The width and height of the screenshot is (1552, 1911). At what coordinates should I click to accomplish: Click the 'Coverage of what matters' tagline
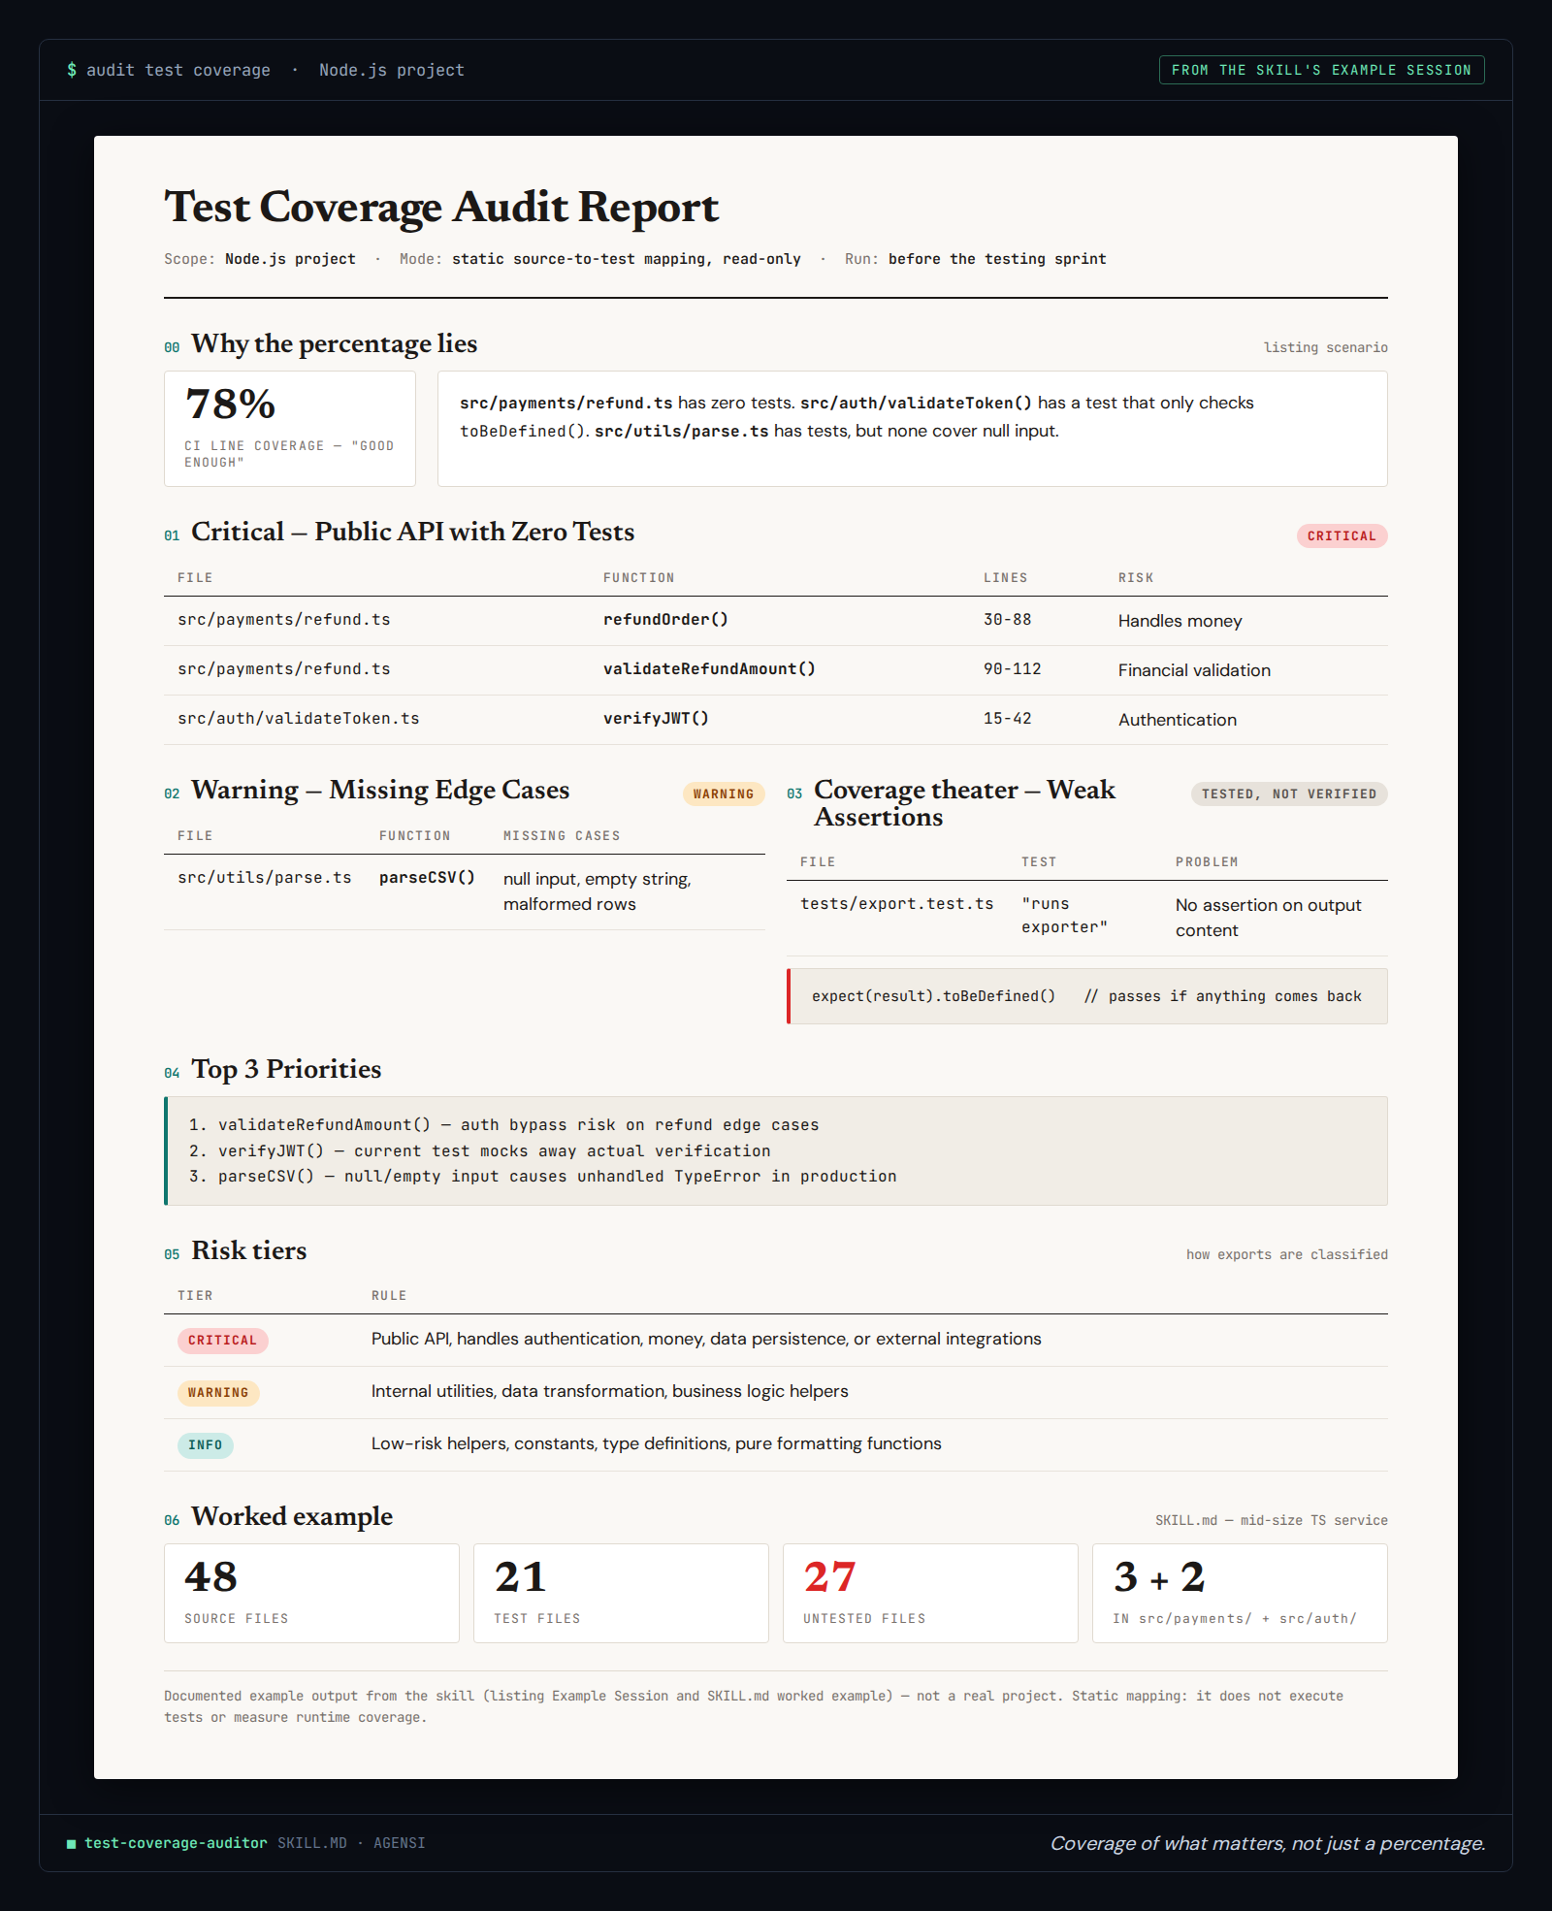(x=1268, y=1843)
